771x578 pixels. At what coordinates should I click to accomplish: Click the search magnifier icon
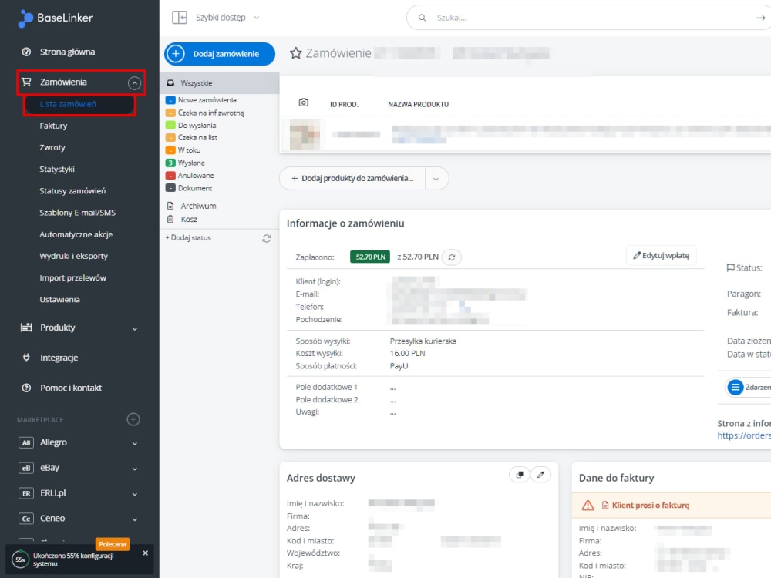pyautogui.click(x=422, y=18)
